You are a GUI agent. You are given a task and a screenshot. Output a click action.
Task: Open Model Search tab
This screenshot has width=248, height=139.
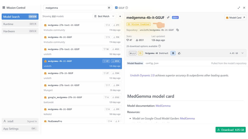(x=20, y=17)
